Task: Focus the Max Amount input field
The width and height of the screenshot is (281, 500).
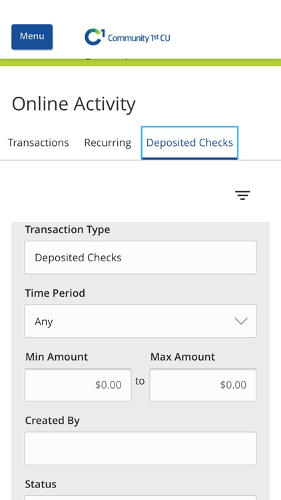Action: pyautogui.click(x=203, y=385)
